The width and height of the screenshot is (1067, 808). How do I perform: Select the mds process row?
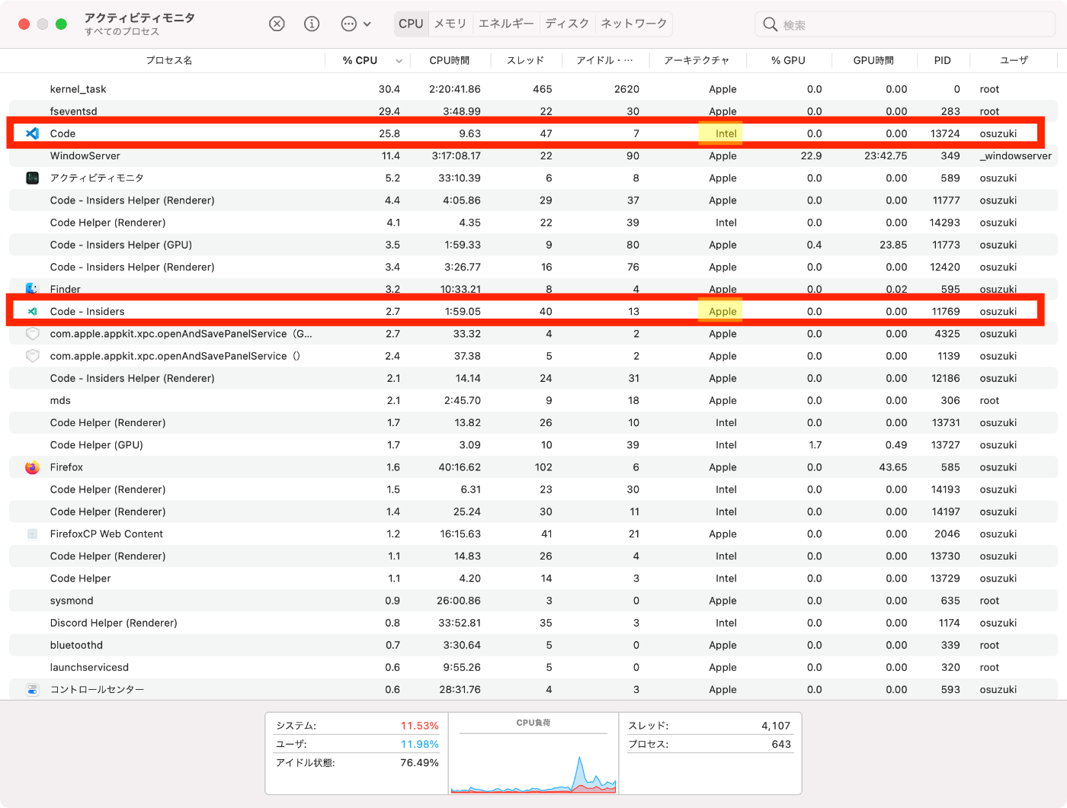pos(533,400)
